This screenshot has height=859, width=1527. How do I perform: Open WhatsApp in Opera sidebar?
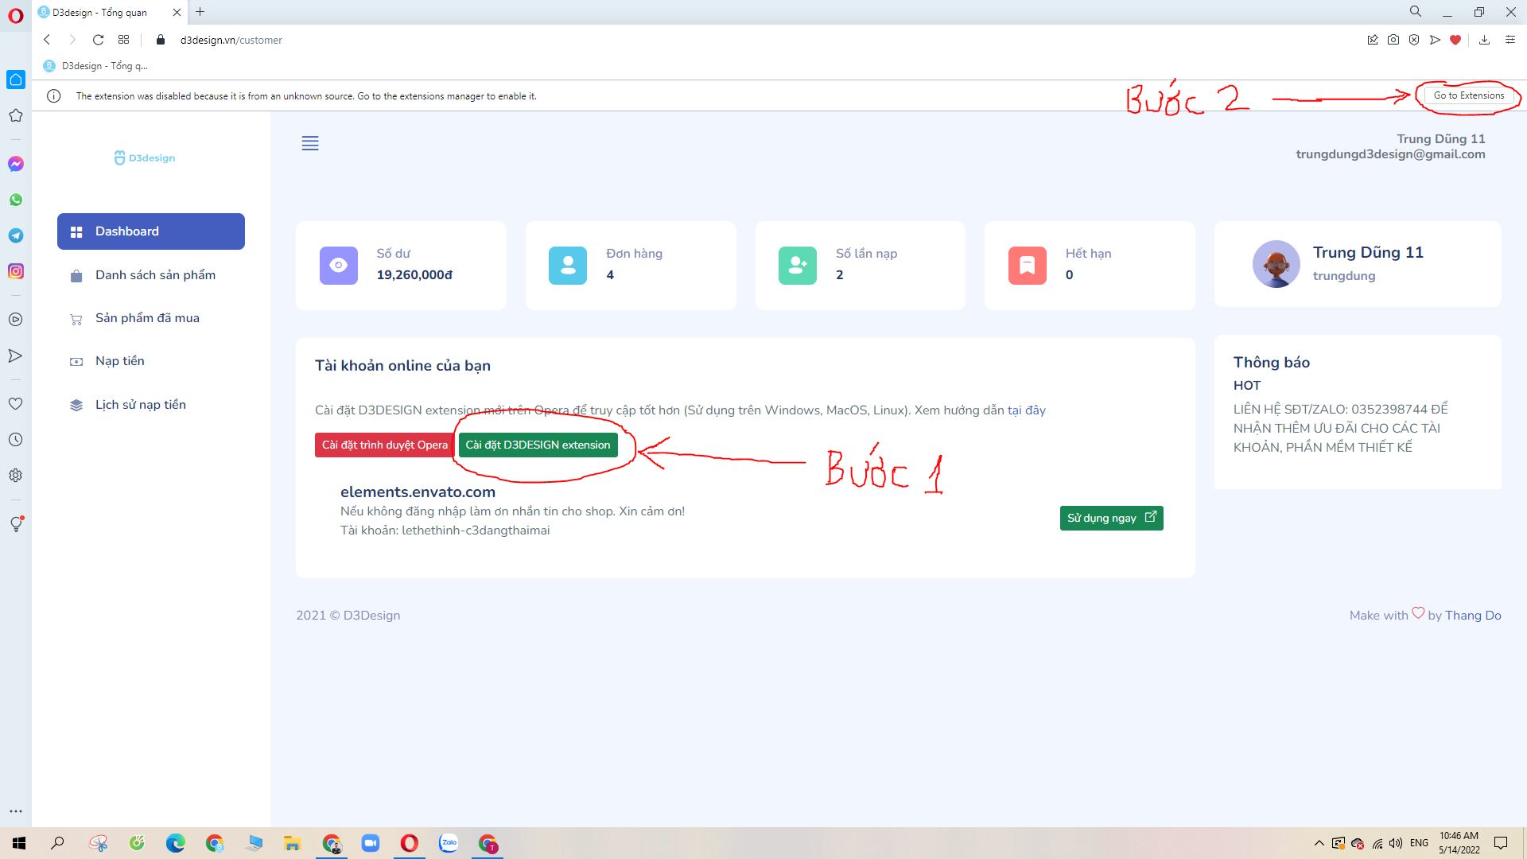tap(15, 200)
